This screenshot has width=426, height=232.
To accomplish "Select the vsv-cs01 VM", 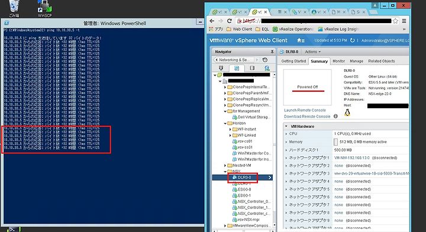I will (243, 141).
